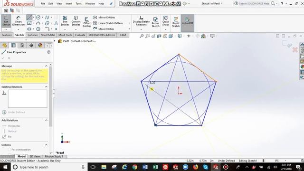Add the Horizontal relation

pyautogui.click(x=11, y=126)
